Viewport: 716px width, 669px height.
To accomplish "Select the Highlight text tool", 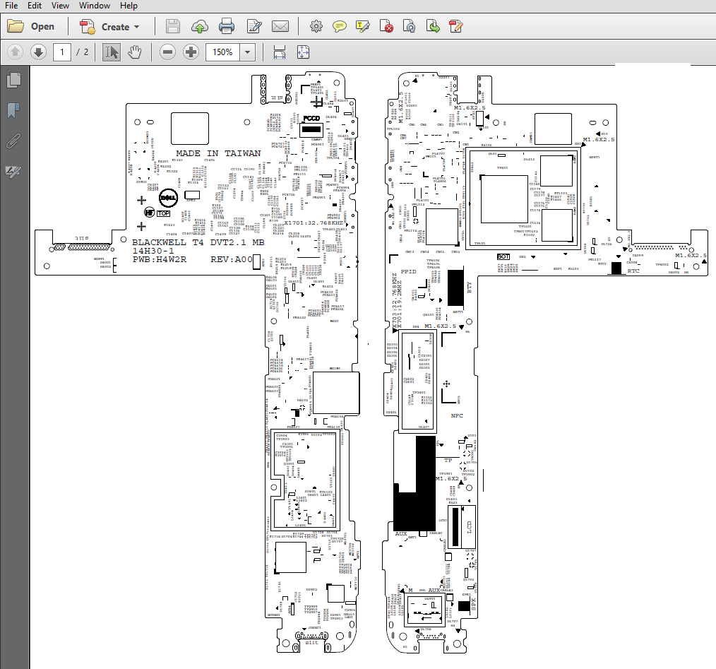I will 363,27.
